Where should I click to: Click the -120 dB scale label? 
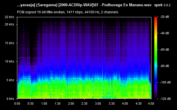(165, 99)
